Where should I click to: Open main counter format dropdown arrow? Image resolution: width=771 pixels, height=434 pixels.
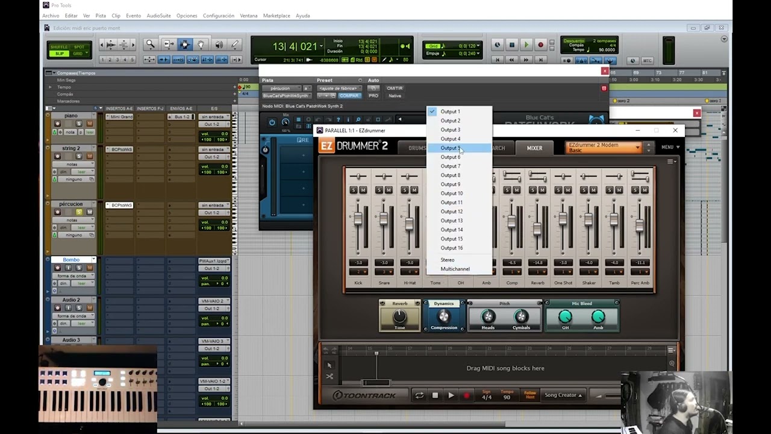[x=321, y=46]
